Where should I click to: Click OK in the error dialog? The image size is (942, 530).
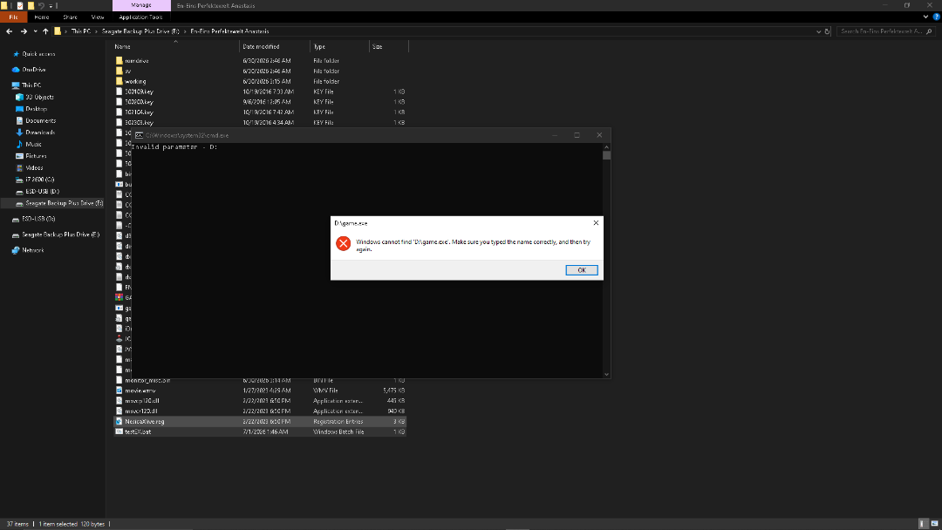(x=582, y=270)
